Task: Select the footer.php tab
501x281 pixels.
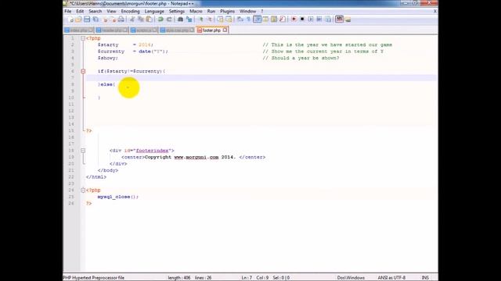Action: 211,30
